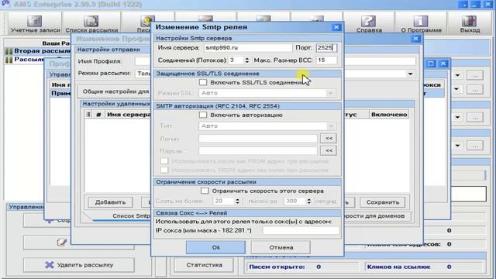Open authorization Тип dropdown
The width and height of the screenshot is (496, 279).
point(267,126)
